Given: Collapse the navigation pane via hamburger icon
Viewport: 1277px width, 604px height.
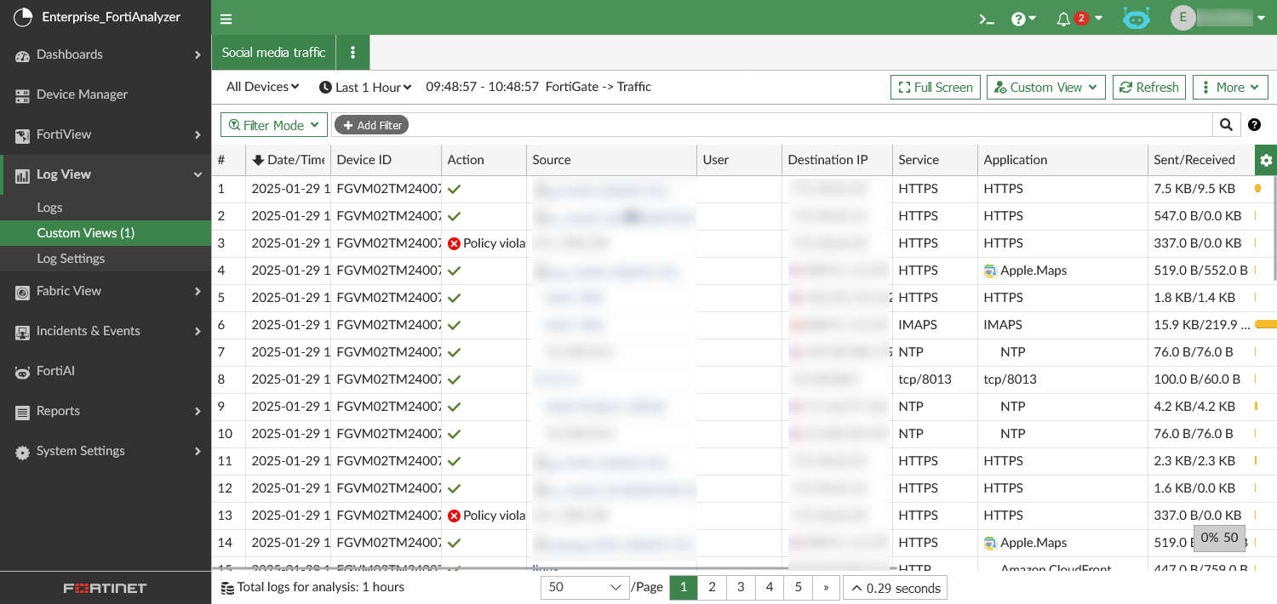Looking at the screenshot, I should pos(226,18).
